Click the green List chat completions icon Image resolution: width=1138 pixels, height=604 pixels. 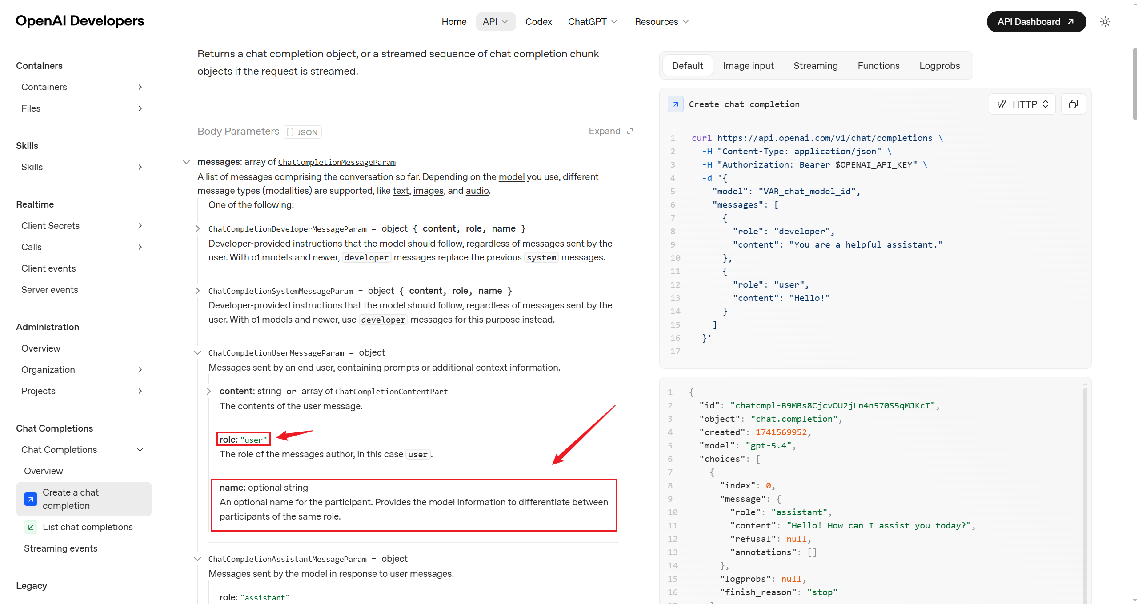pos(30,527)
